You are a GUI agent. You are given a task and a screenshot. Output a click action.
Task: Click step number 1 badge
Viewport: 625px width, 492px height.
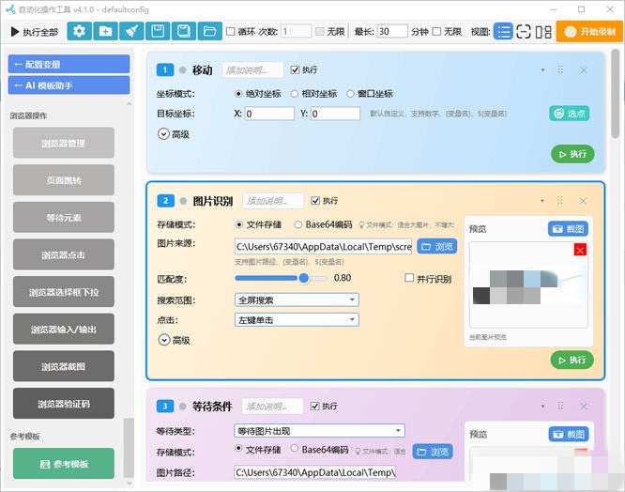165,70
